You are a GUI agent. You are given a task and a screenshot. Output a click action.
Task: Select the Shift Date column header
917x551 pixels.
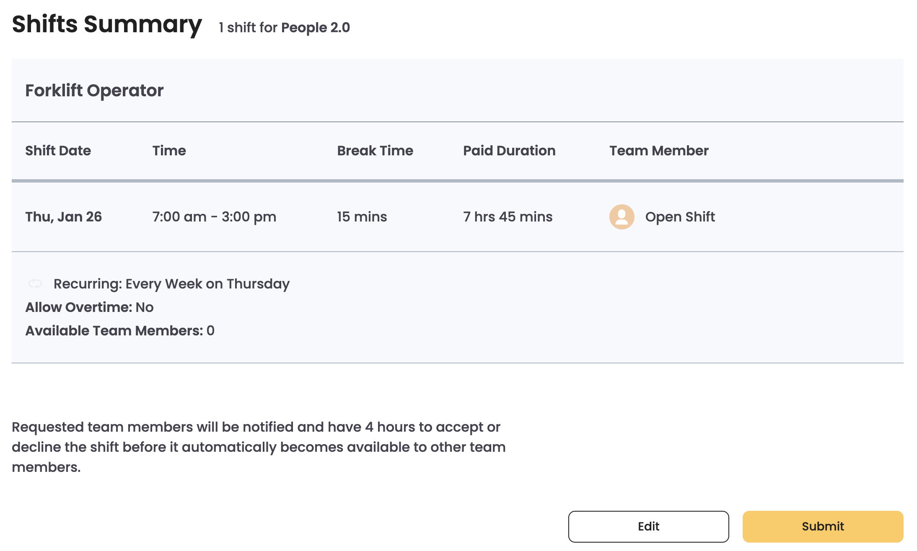tap(58, 151)
